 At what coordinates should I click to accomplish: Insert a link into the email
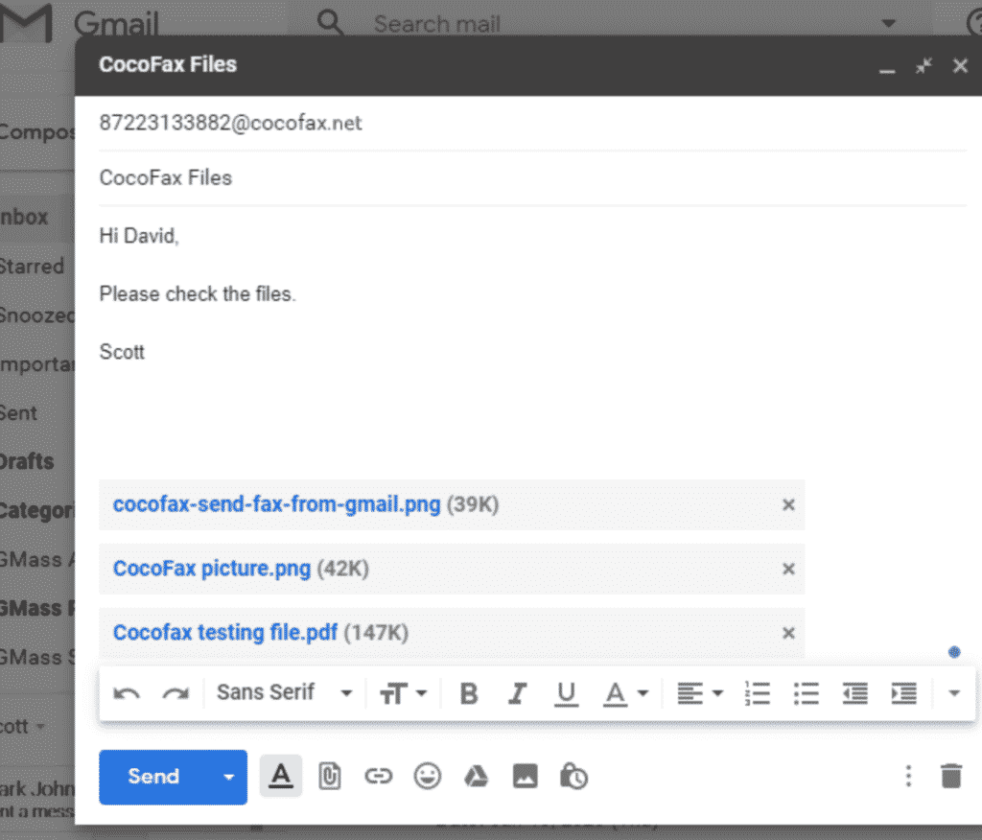click(379, 777)
